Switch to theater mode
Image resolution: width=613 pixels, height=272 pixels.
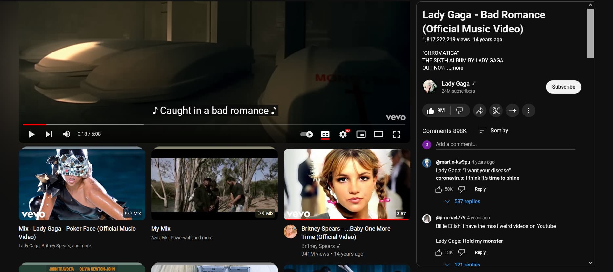379,134
